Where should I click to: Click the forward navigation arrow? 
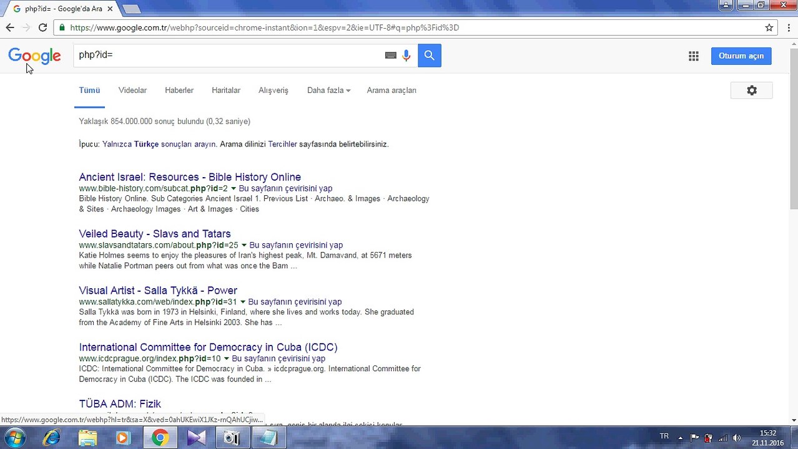26,27
